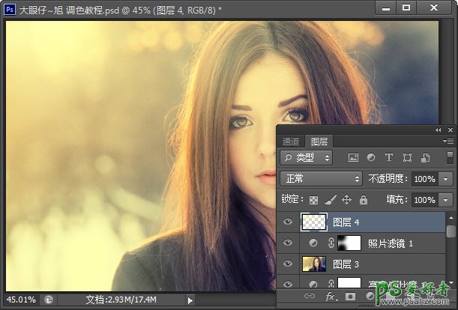
Task: Hide 图层 3 with its eye icon
Action: click(x=289, y=264)
